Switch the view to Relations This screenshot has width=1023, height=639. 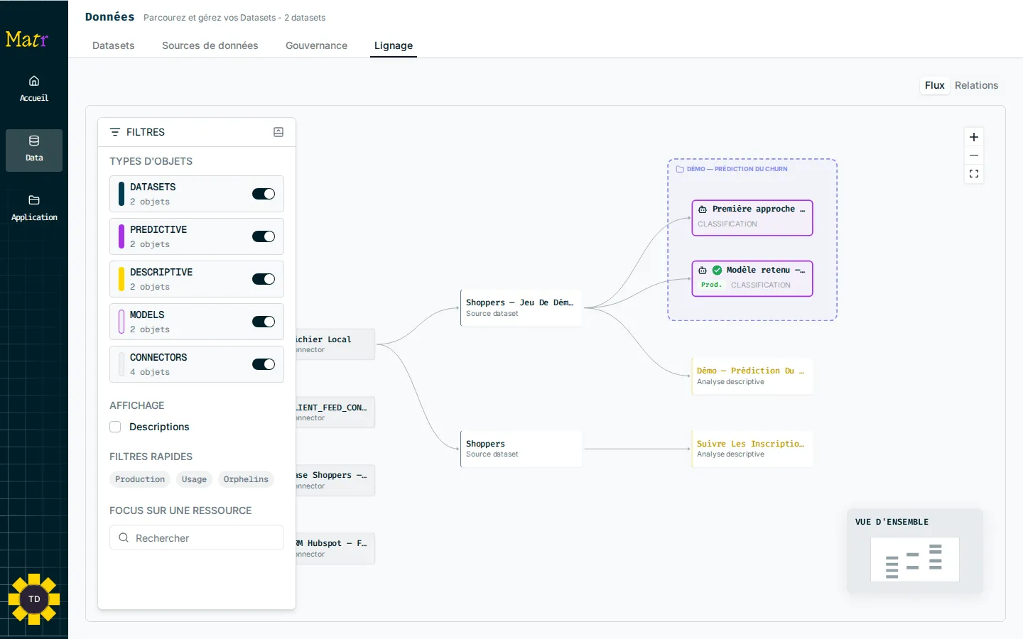click(976, 85)
